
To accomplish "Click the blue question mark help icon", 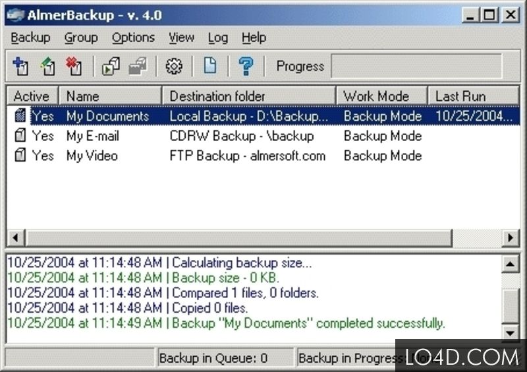I will click(x=246, y=66).
